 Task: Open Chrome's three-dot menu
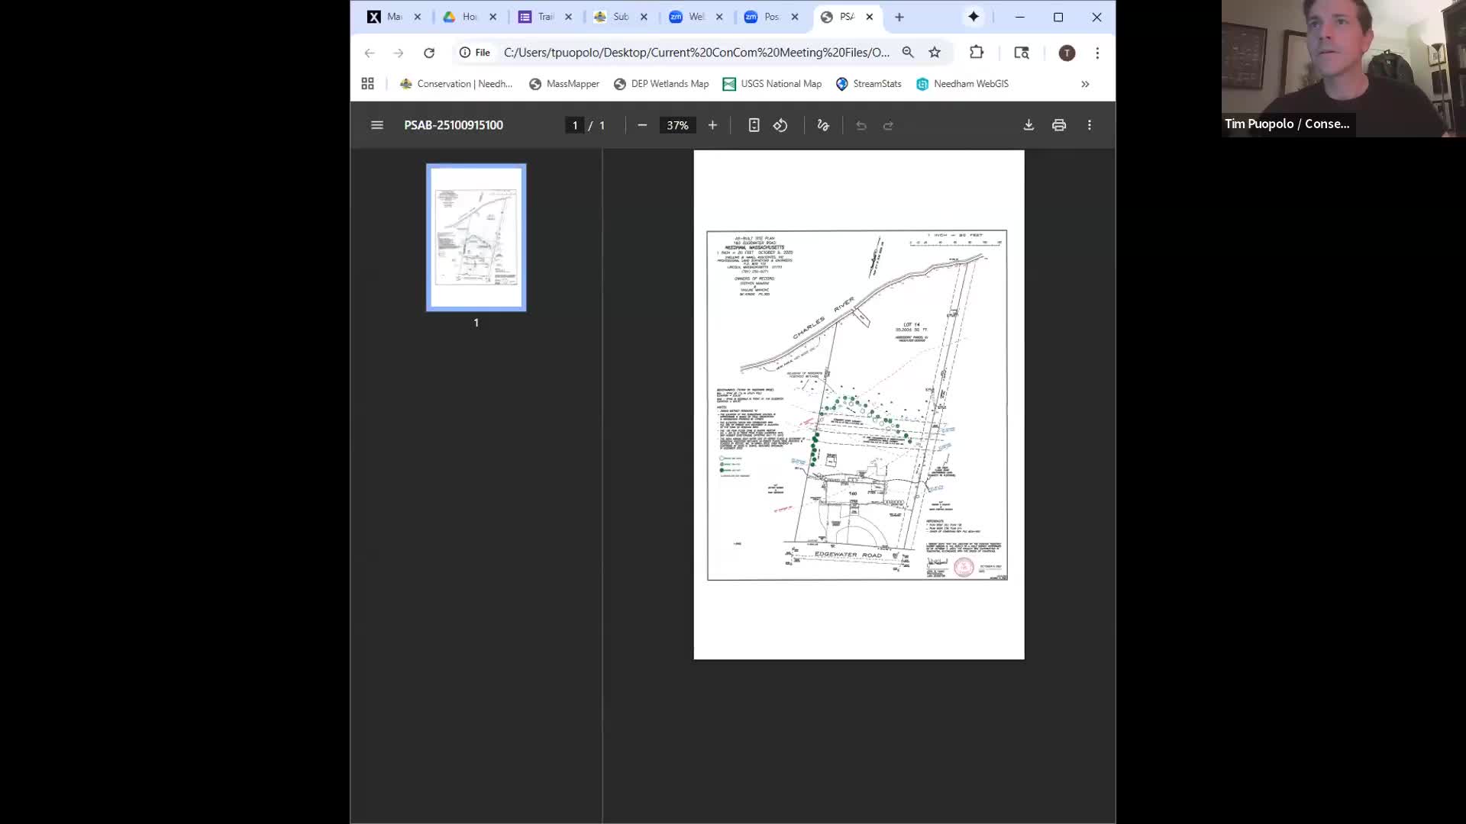(1097, 53)
